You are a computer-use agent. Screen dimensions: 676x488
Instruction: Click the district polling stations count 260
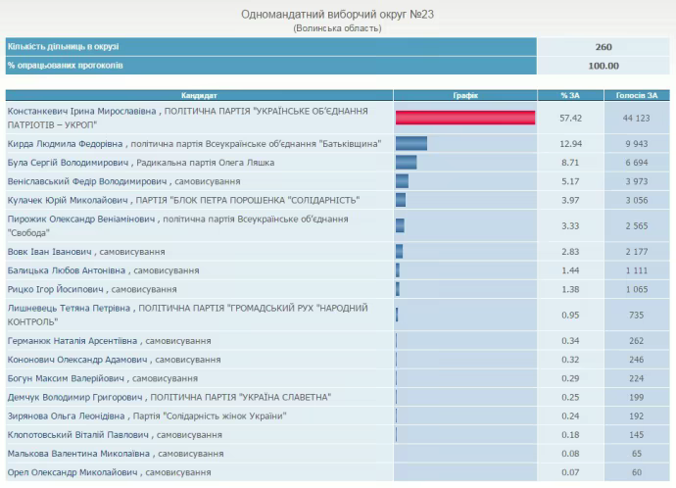[x=603, y=47]
